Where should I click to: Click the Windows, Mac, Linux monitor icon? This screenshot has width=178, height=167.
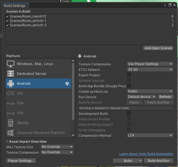point(11,64)
